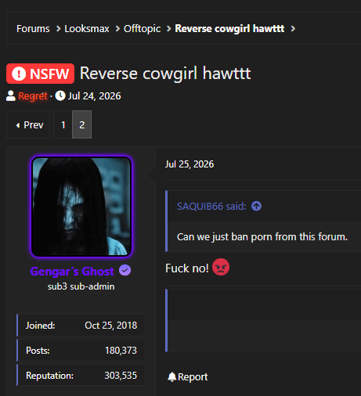Click quoted text about banning porn
Screen dimensions: 361x396
point(262,237)
